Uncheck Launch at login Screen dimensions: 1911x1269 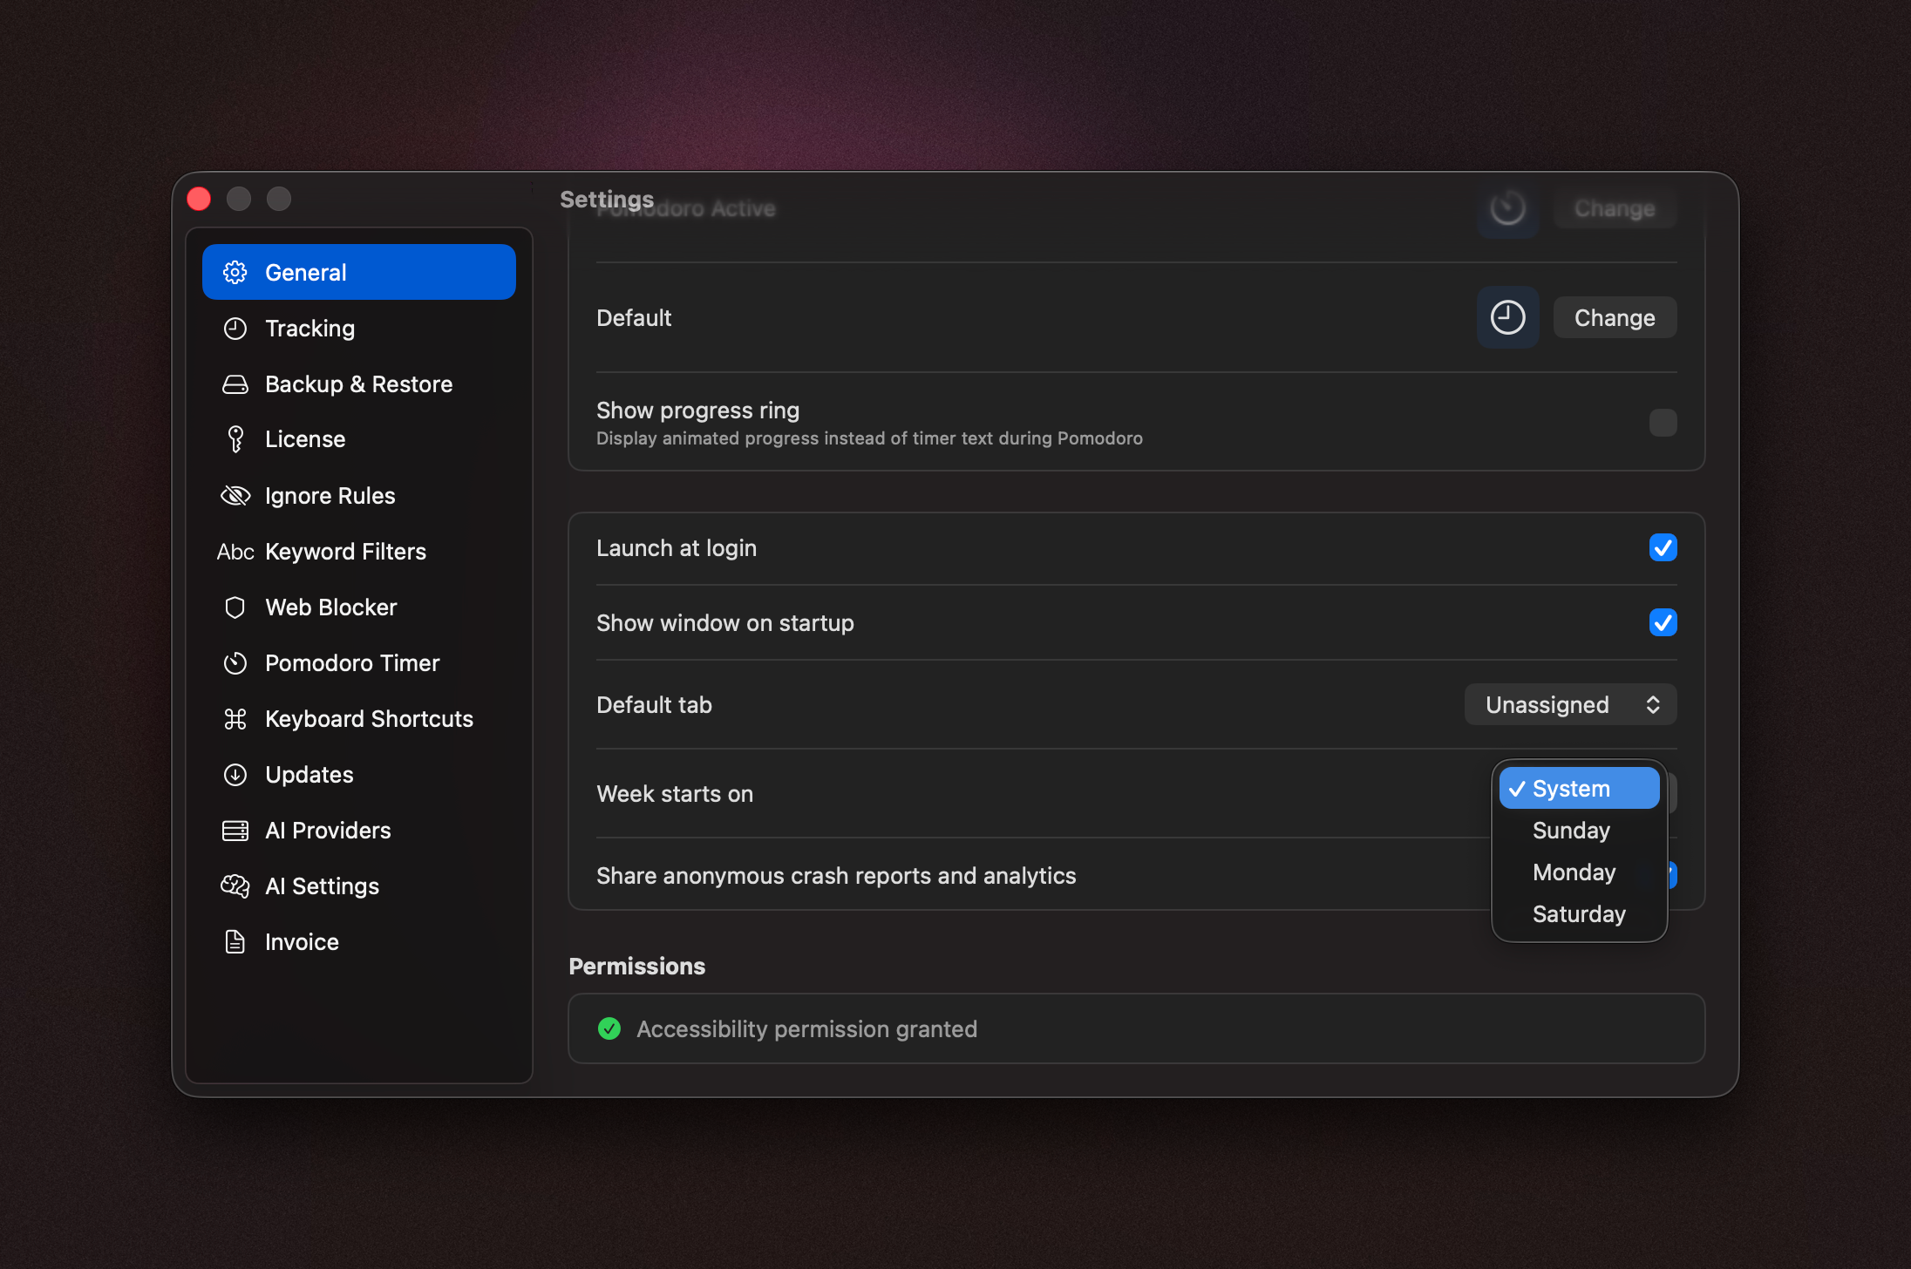[x=1663, y=548]
